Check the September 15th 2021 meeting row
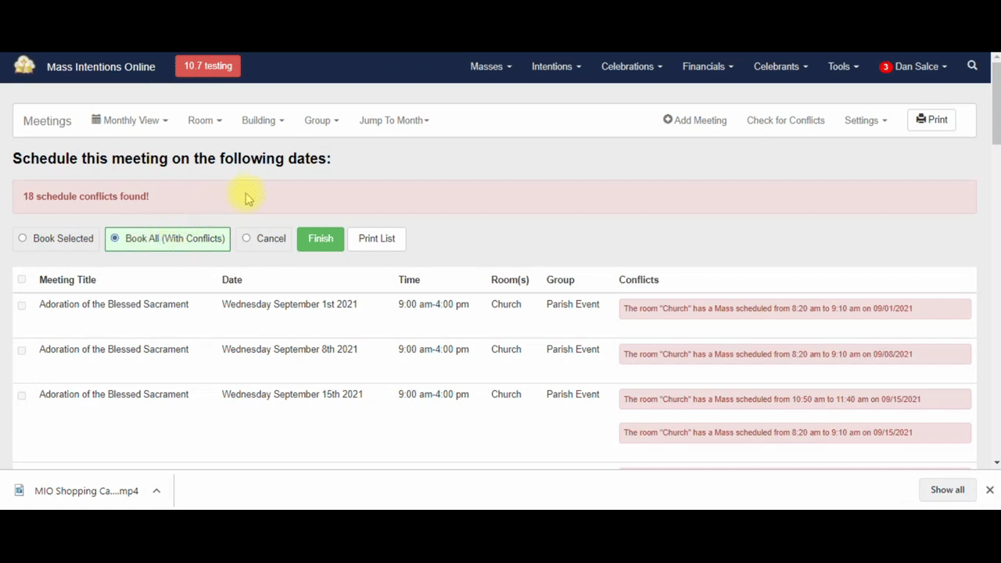 [x=22, y=396]
